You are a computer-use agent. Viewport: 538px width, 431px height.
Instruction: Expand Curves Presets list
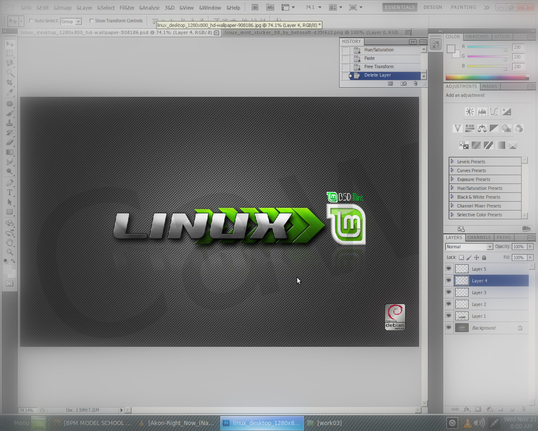[x=452, y=170]
